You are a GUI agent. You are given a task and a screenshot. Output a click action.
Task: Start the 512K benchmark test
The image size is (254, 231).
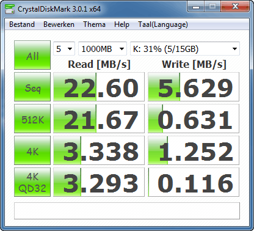coord(32,119)
